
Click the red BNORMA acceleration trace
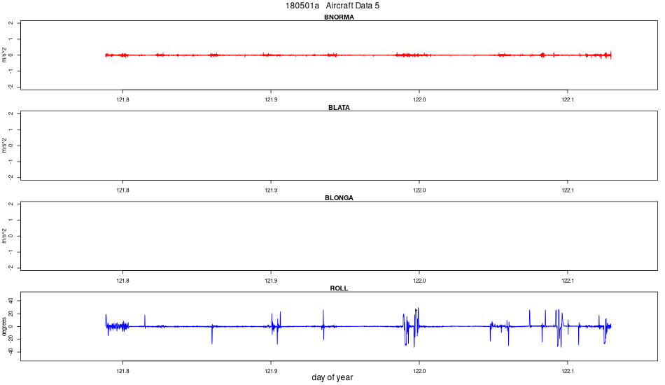(358, 55)
